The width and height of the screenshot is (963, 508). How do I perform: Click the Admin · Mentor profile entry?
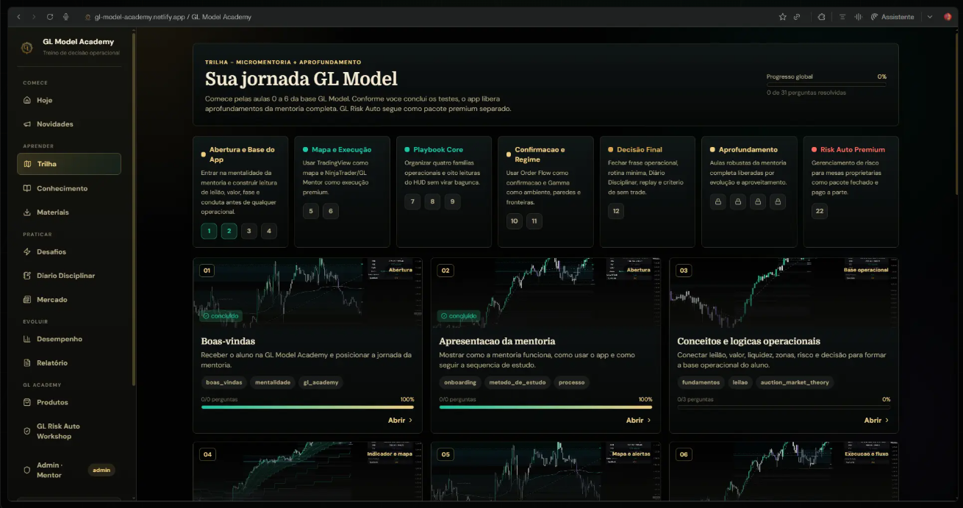[x=69, y=470]
